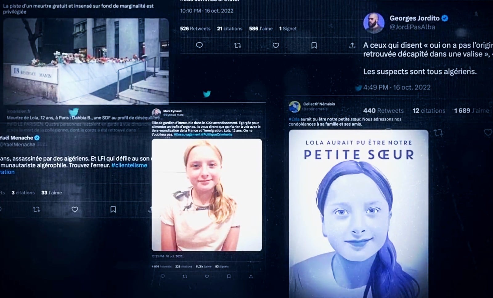This screenshot has width=493, height=298.
Task: Open Georges Jordito's profile picture
Action: pyautogui.click(x=374, y=23)
